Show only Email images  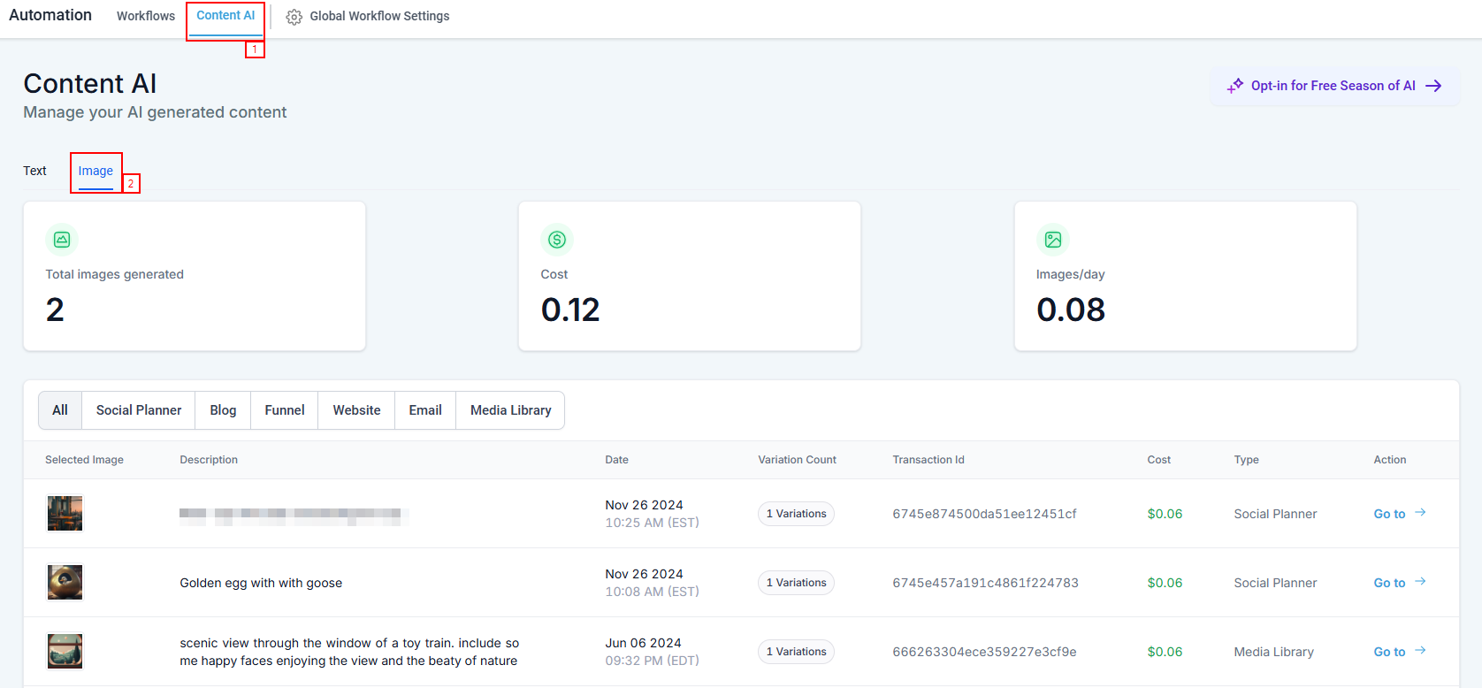click(x=425, y=410)
